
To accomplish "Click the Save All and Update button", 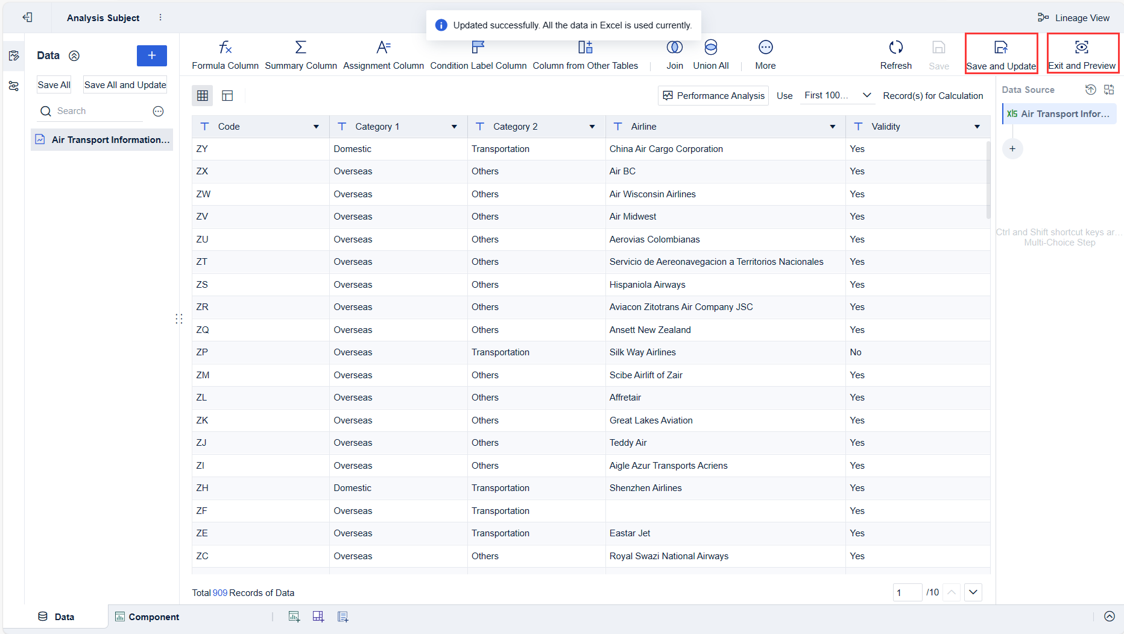I will (x=125, y=85).
